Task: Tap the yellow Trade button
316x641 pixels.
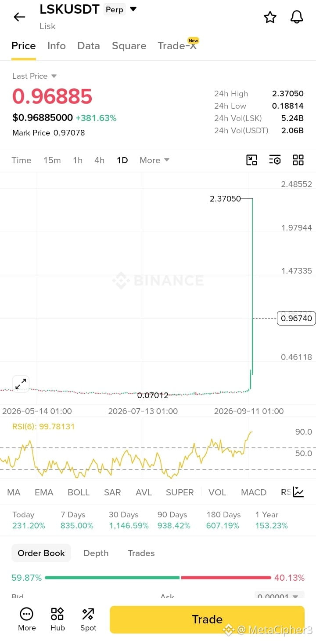Action: click(207, 619)
